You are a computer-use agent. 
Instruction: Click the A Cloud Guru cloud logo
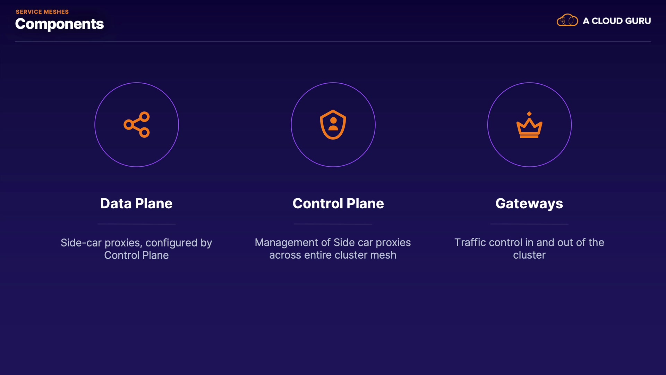click(567, 20)
